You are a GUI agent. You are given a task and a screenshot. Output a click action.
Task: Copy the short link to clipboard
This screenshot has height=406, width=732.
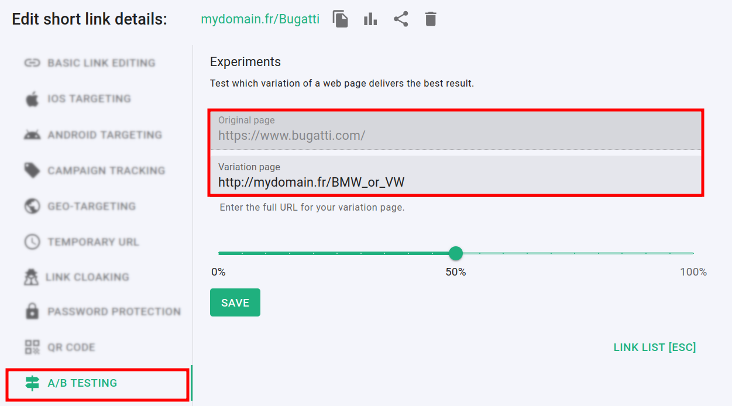click(x=340, y=19)
